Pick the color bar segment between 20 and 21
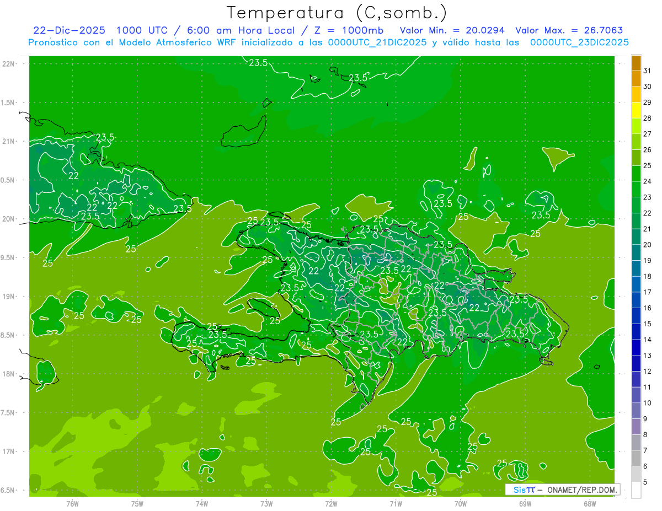The width and height of the screenshot is (662, 511). [636, 237]
